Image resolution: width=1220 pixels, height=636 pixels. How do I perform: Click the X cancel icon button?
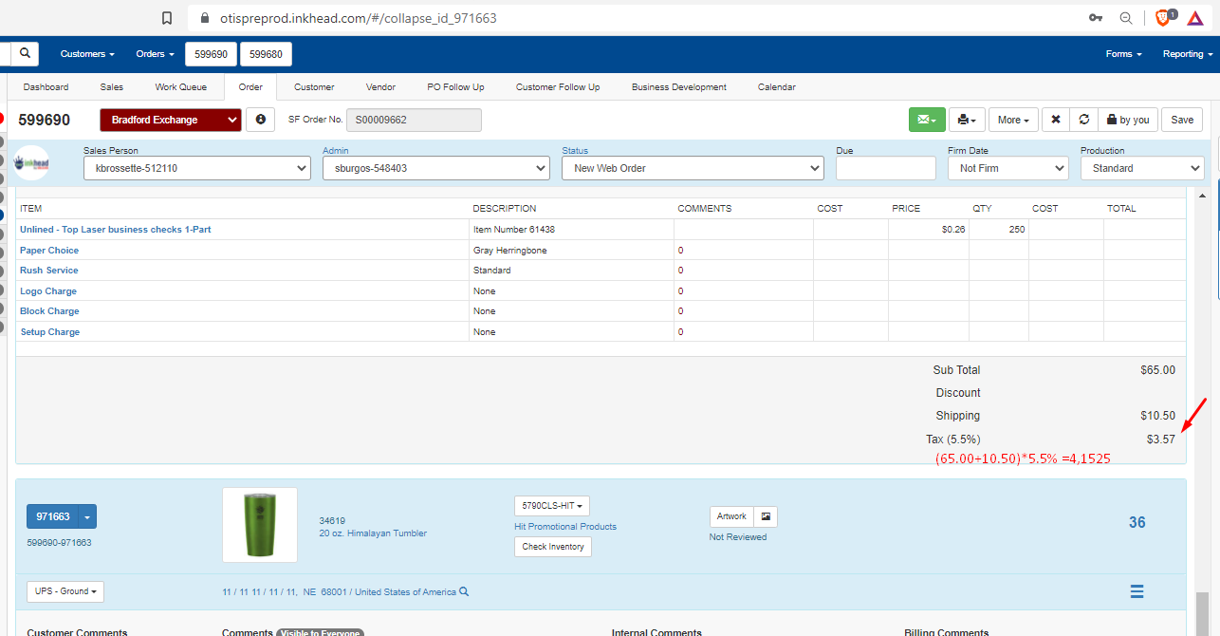coord(1056,120)
